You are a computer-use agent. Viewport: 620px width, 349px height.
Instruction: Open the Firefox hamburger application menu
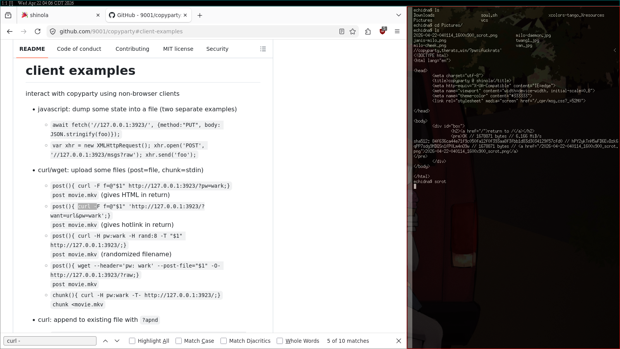[397, 31]
